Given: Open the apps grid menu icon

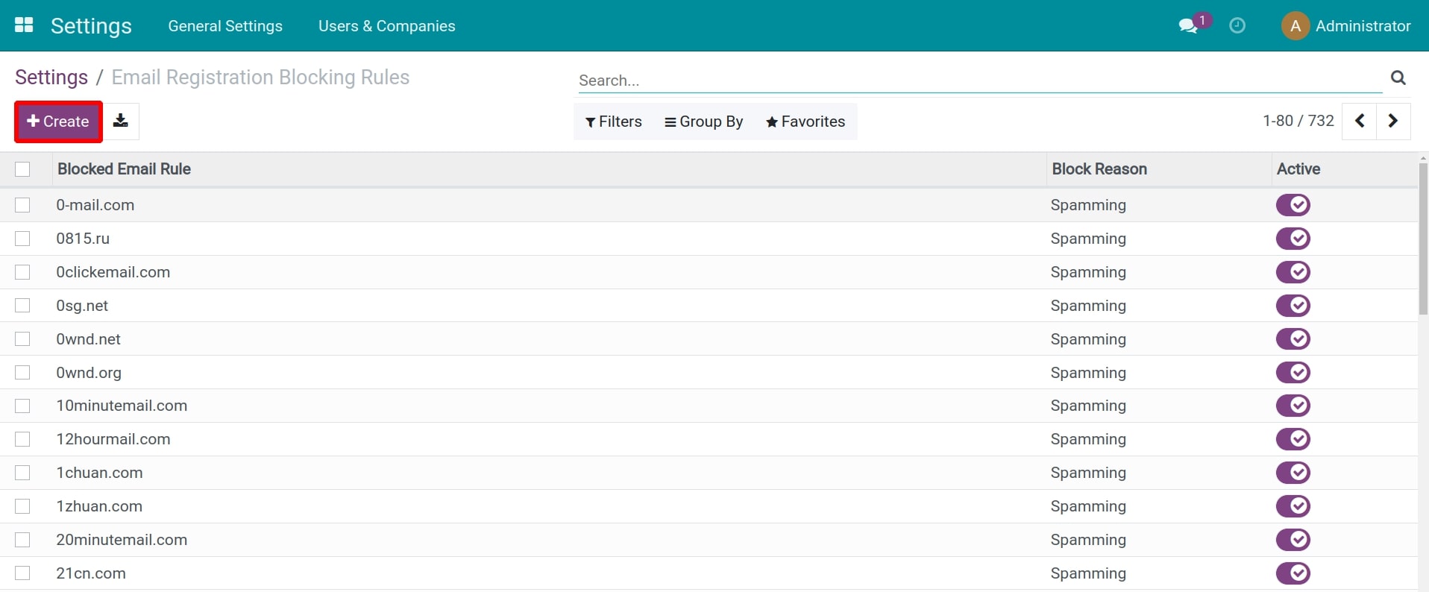Looking at the screenshot, I should (24, 25).
